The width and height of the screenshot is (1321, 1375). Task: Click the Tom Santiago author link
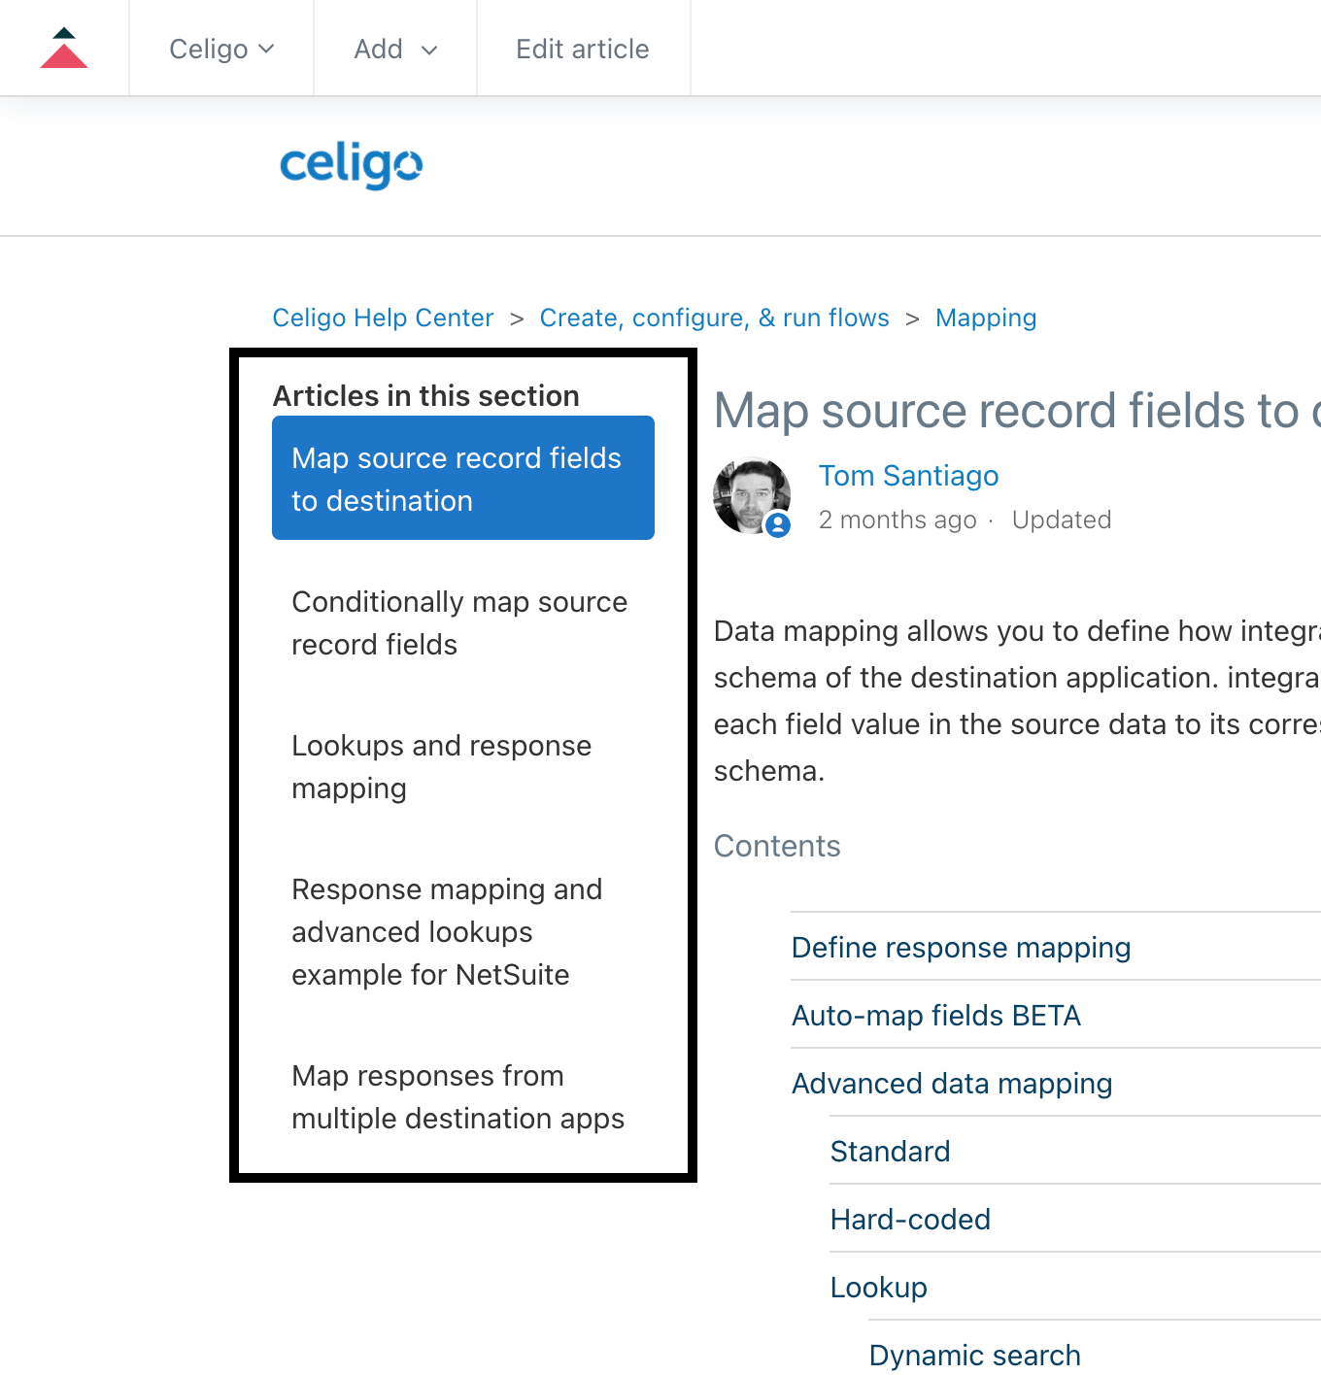click(908, 475)
